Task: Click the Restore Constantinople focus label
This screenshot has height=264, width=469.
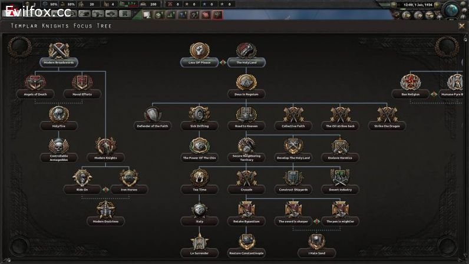Action: tap(246, 253)
